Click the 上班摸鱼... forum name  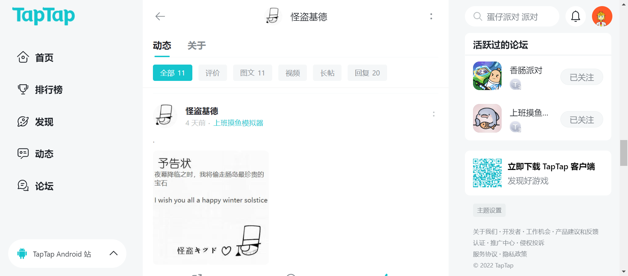[x=529, y=113]
